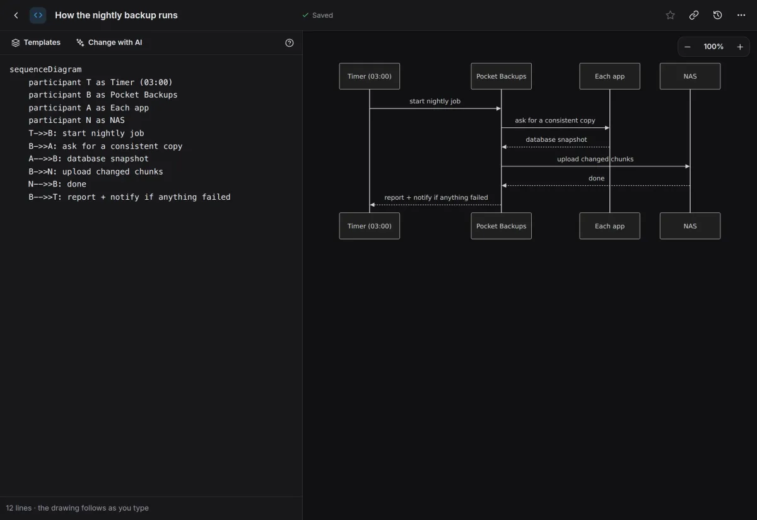The height and width of the screenshot is (520, 757).
Task: Click code line T->>B: start nightly job
Action: [86, 133]
